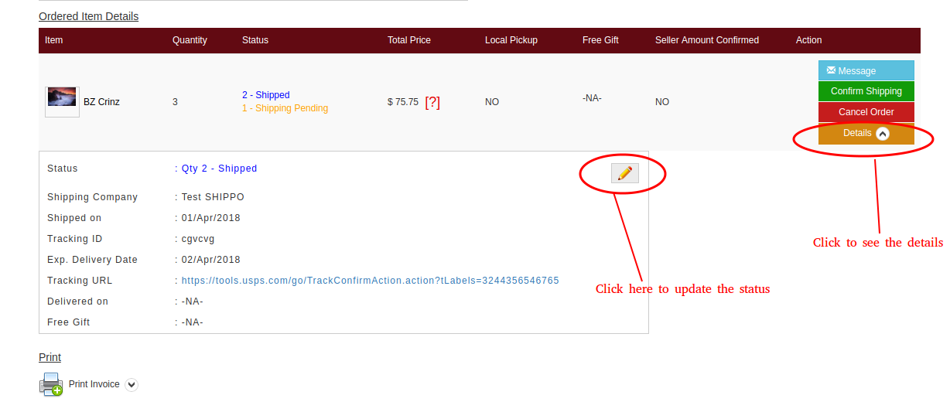
Task: Click the red Cancel Order button
Action: [x=866, y=112]
